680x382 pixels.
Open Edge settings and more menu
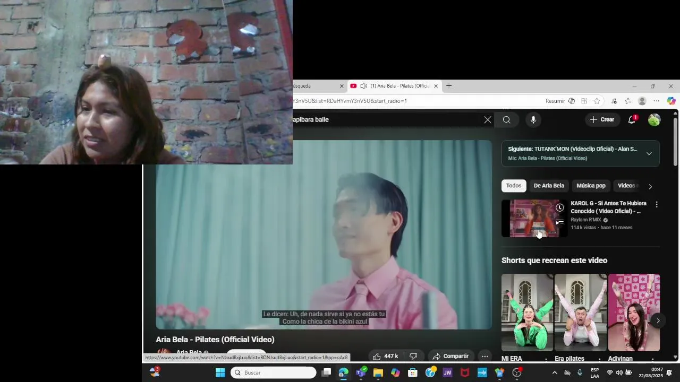click(x=657, y=101)
